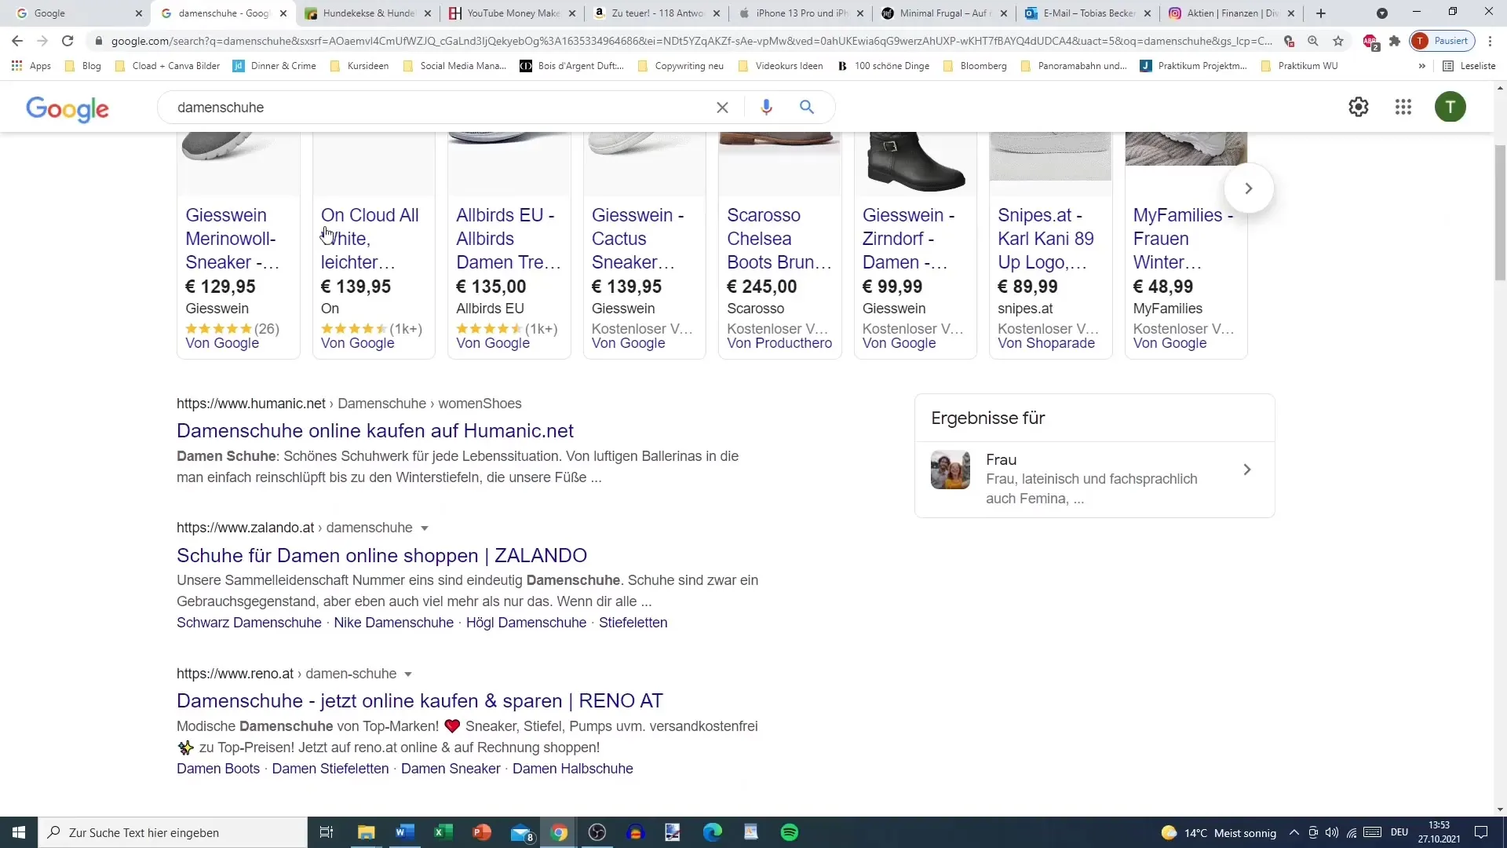Bookmark this page with the star icon

point(1338,41)
